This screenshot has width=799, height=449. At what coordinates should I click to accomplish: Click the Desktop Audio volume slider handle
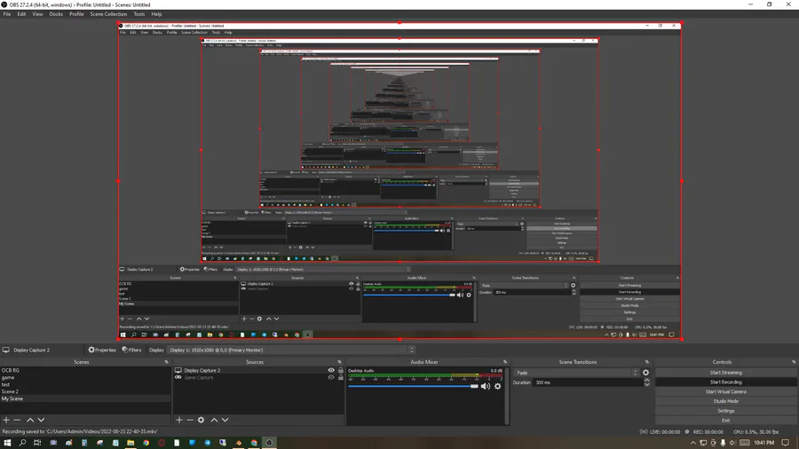point(474,386)
